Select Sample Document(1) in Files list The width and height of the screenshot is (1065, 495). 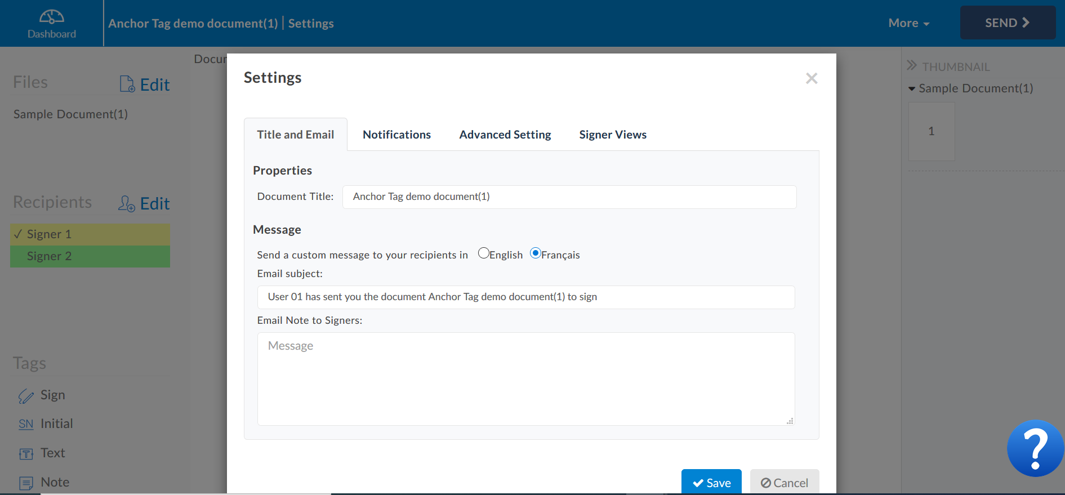(x=70, y=114)
